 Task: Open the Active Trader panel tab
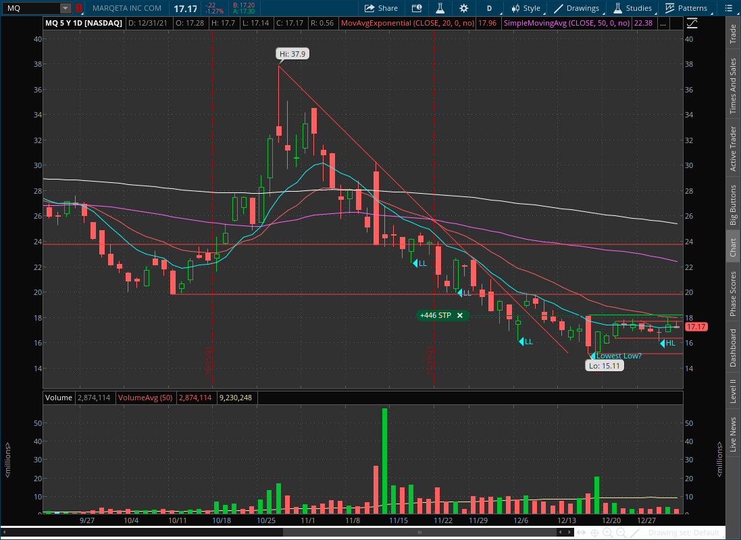734,144
